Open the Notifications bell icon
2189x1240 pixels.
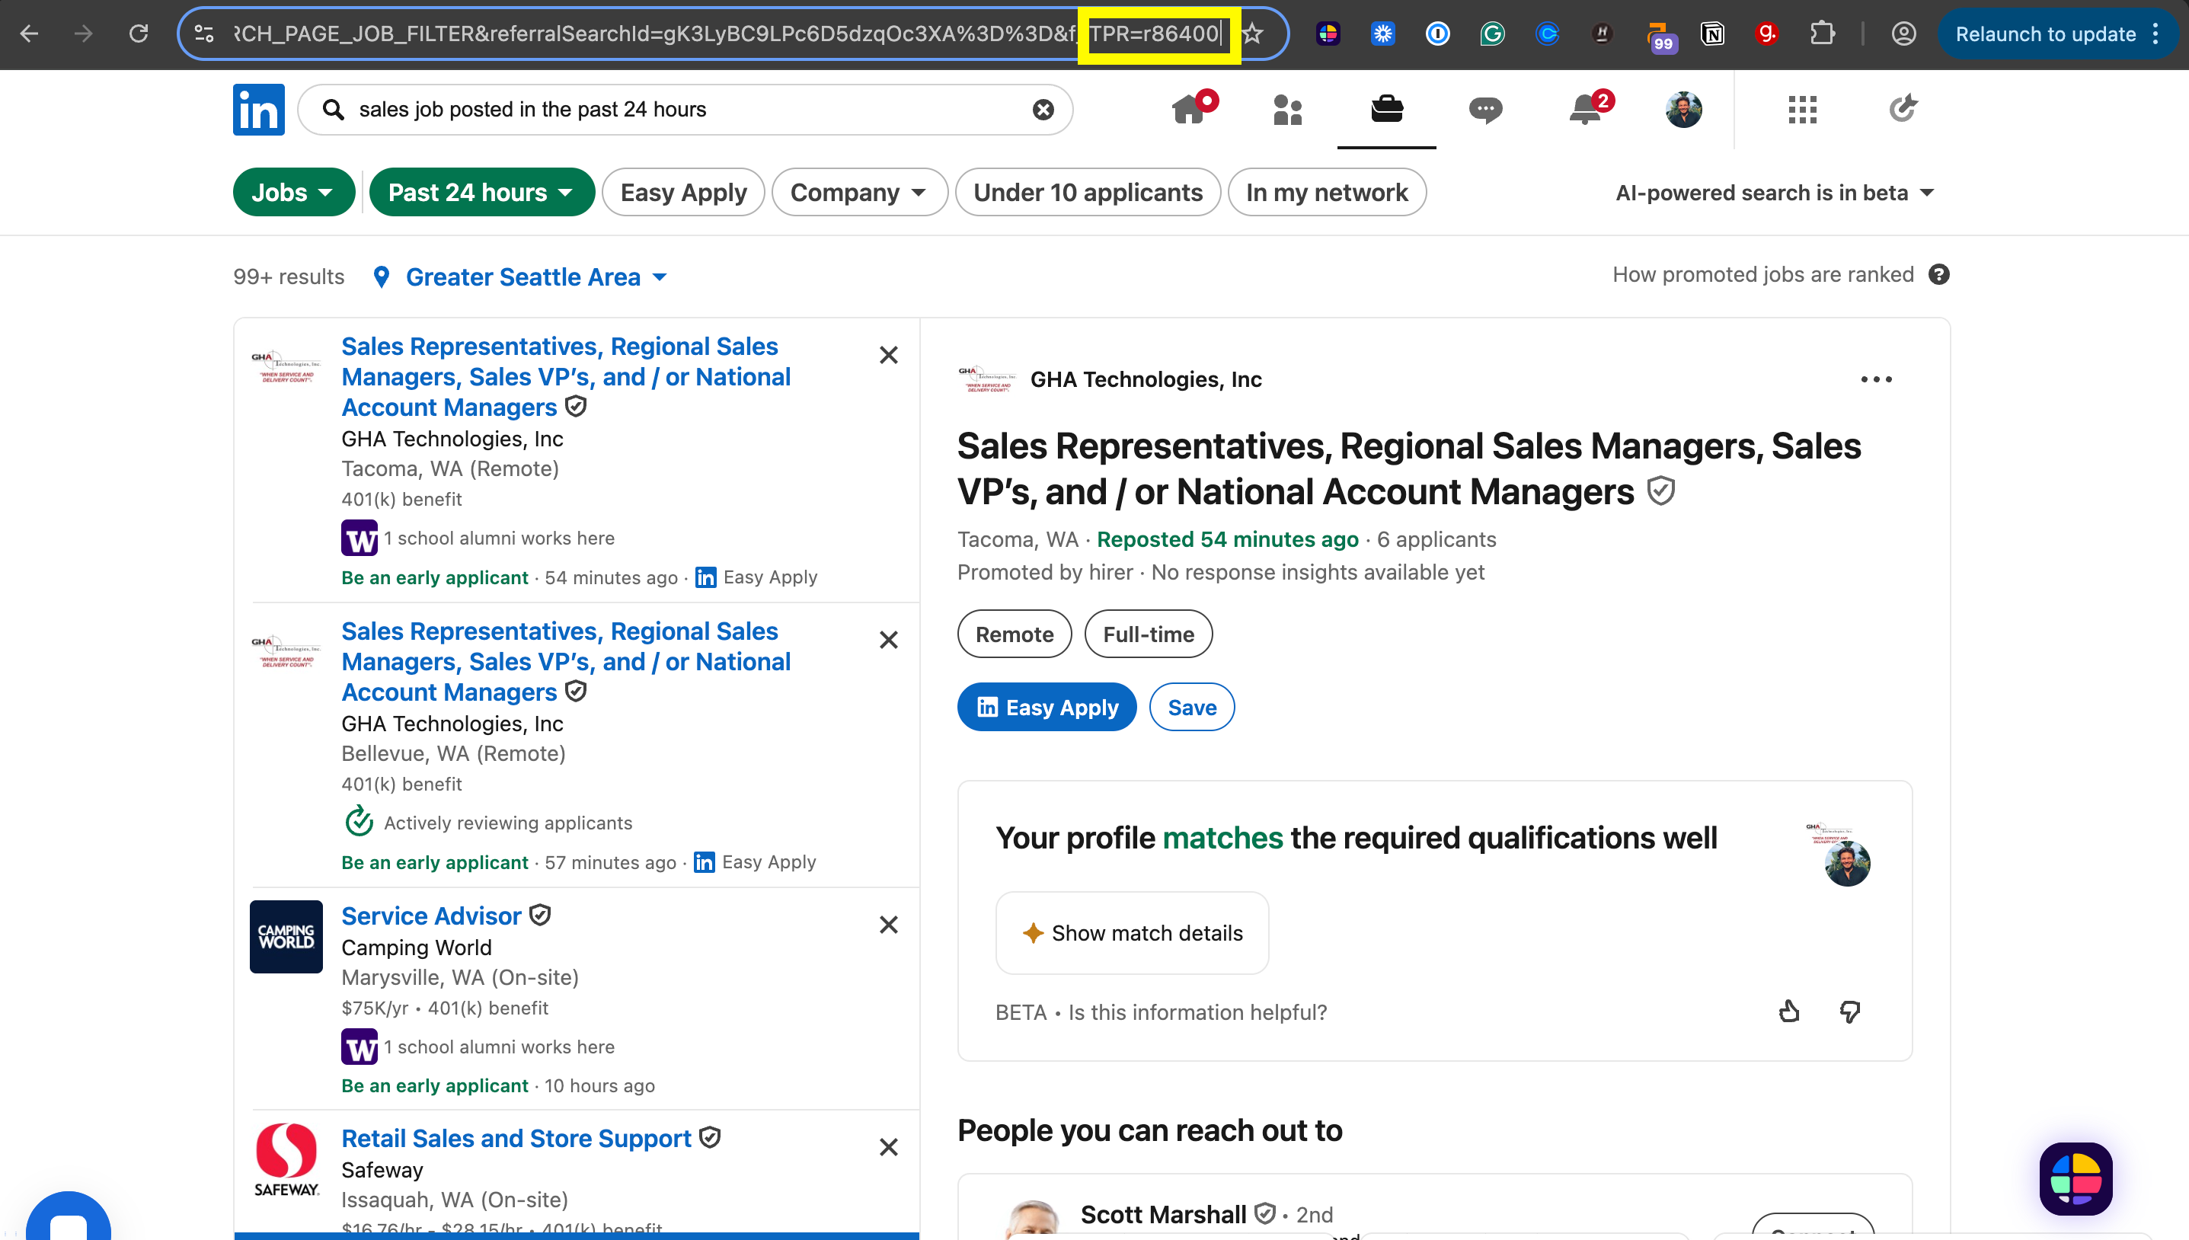[1585, 110]
